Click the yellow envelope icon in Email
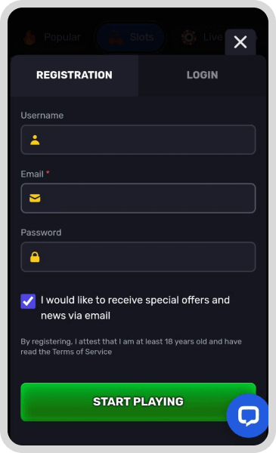This screenshot has width=276, height=453. [35, 198]
